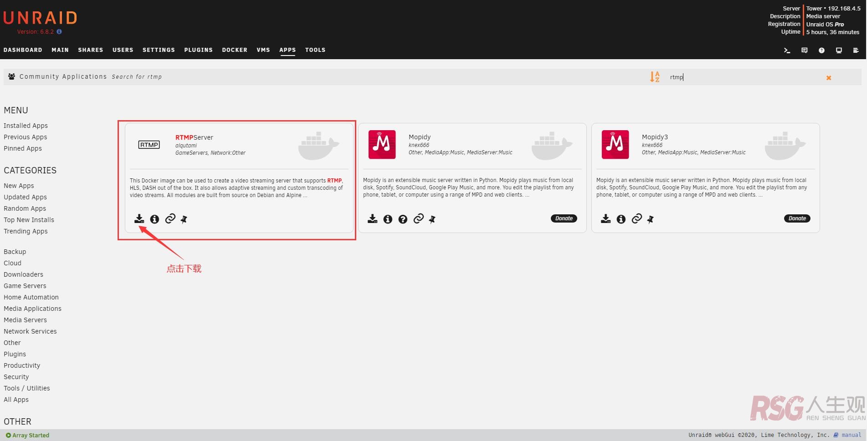Open the Backup category
This screenshot has height=441, width=867.
click(15, 252)
